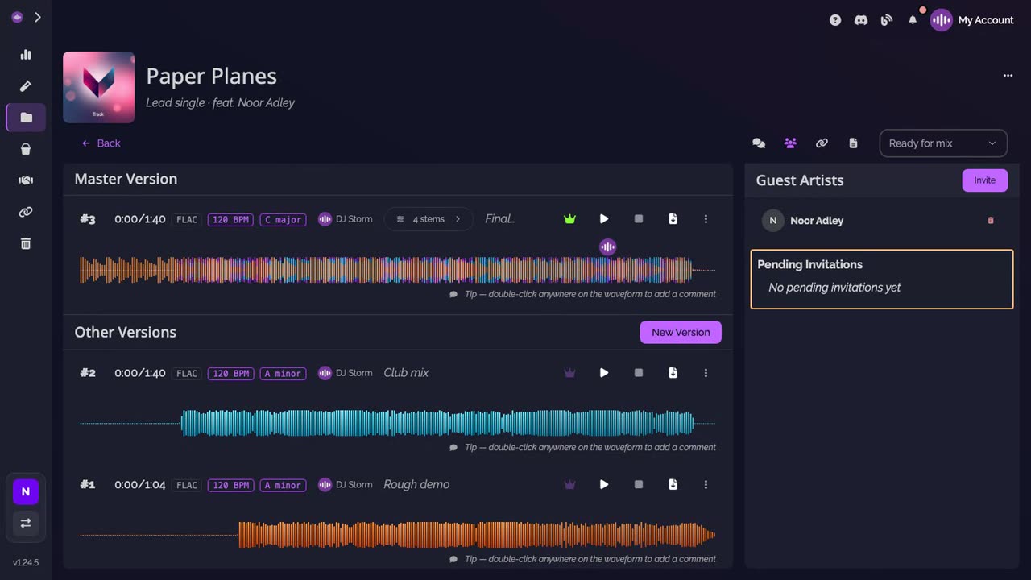Open the document notes icon near status dropdown
Image resolution: width=1031 pixels, height=580 pixels.
[853, 143]
